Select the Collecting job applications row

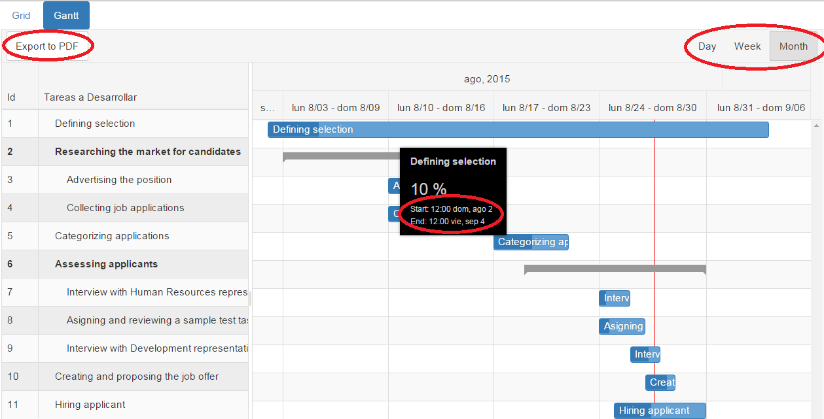click(x=125, y=208)
